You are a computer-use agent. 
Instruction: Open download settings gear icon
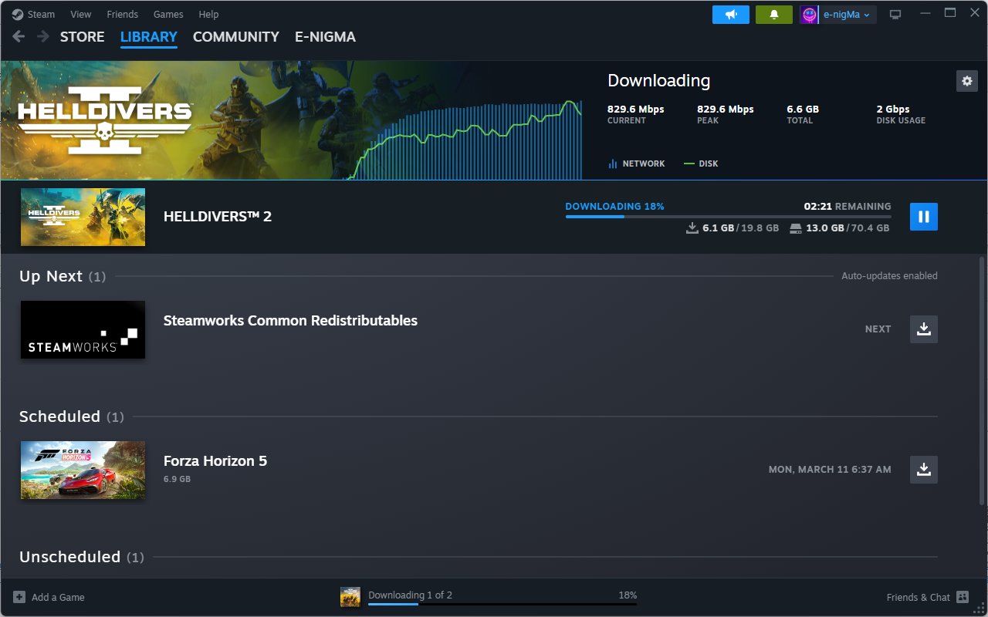[966, 80]
